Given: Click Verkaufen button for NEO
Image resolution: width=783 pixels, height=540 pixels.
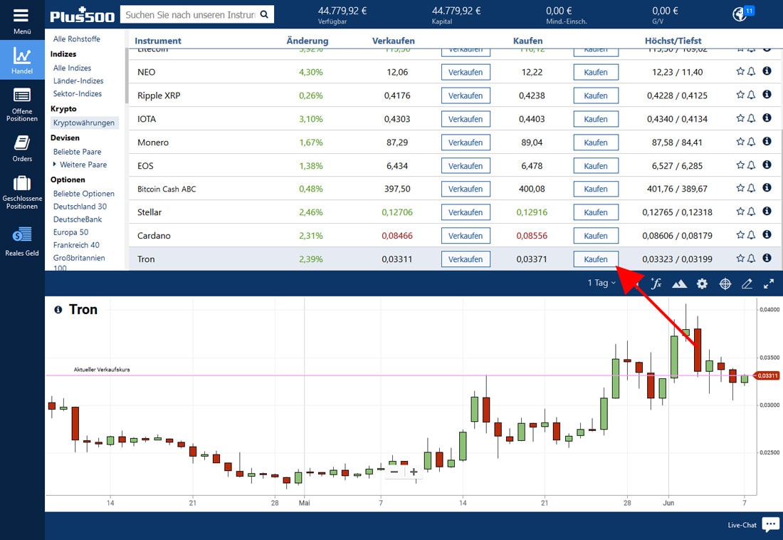Looking at the screenshot, I should (466, 72).
